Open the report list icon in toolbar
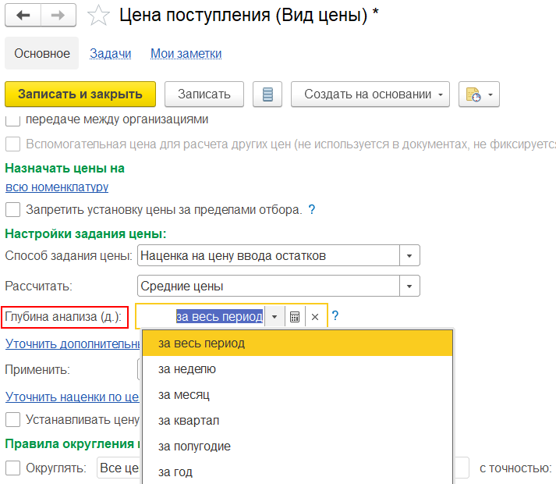 tap(267, 94)
